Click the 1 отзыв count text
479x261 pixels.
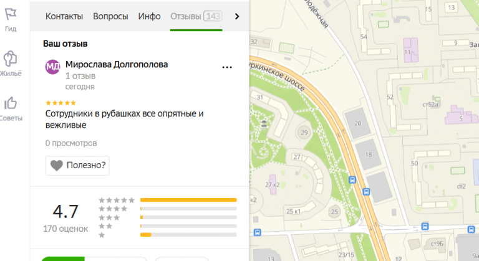pos(80,76)
